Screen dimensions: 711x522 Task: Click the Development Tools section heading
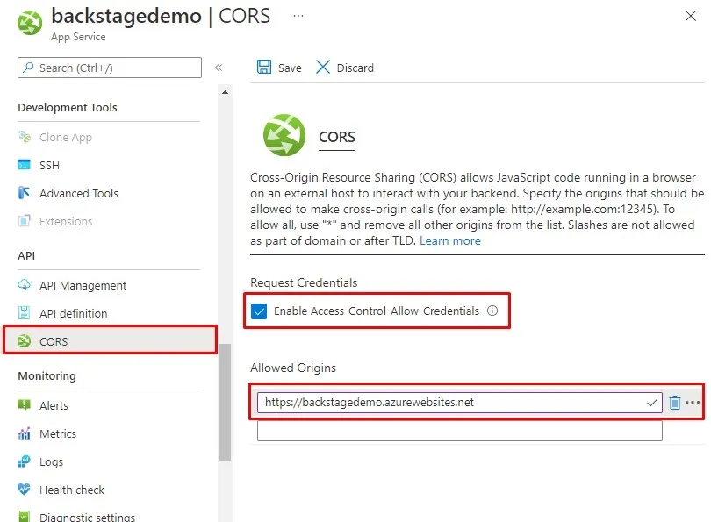[x=68, y=107]
